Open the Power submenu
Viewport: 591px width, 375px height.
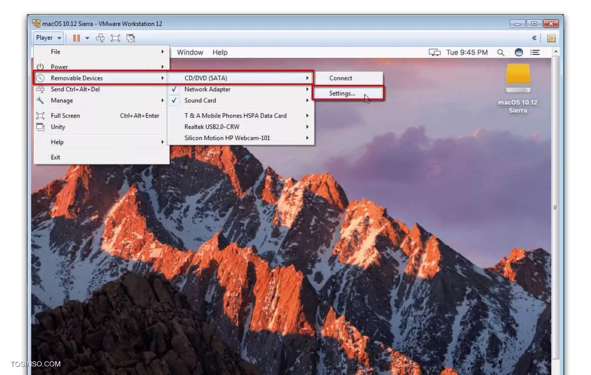[101, 66]
